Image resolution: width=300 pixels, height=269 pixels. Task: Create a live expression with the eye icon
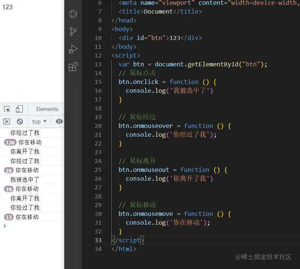59,121
